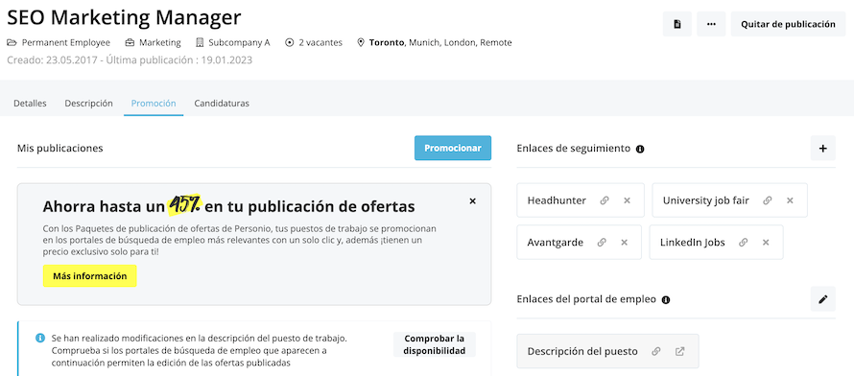
Task: Click the SEO Marketing Manager title
Action: [124, 18]
